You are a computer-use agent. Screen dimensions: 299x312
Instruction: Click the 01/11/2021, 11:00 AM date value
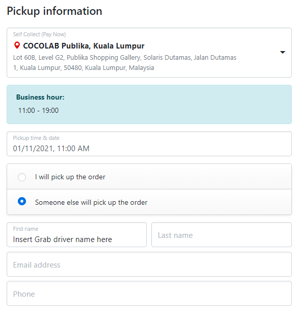(51, 149)
